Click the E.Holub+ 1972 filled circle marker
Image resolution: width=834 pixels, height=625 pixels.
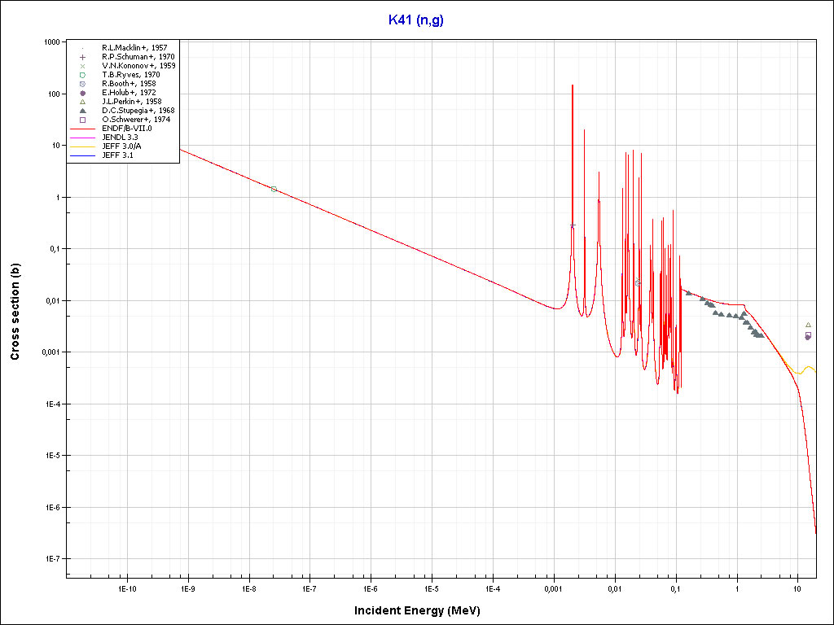pyautogui.click(x=82, y=93)
